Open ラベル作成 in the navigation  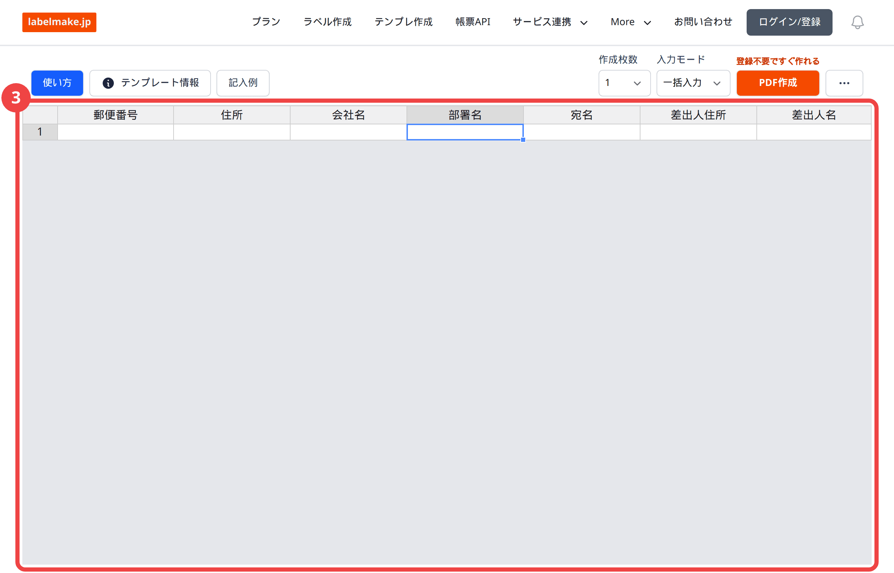(x=327, y=22)
